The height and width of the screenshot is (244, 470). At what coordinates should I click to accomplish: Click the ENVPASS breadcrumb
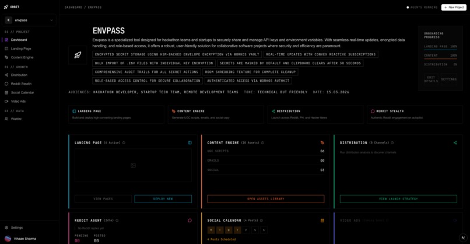[x=94, y=7]
